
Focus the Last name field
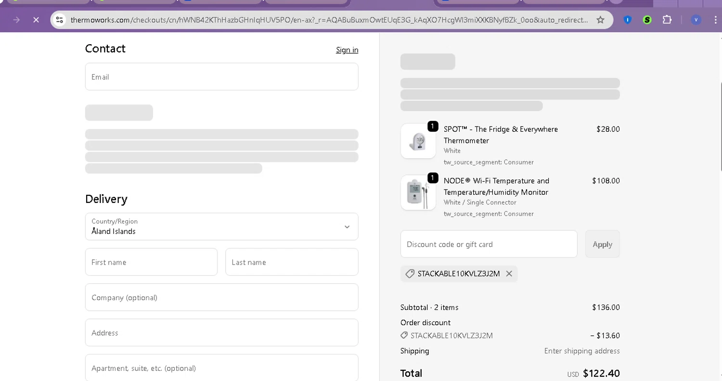[292, 262]
